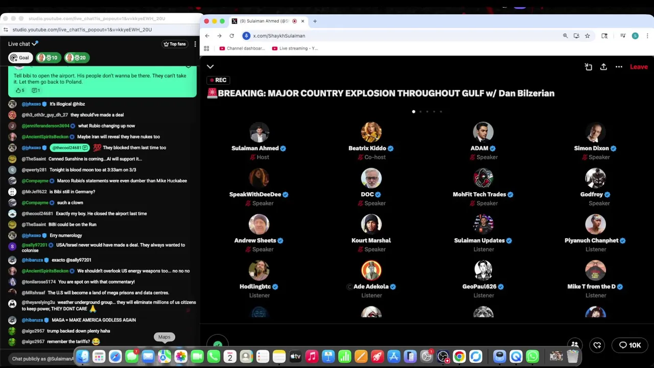Viewport: 654px width, 368px height.
Task: Open DOC speaker avatar
Action: coord(371,178)
